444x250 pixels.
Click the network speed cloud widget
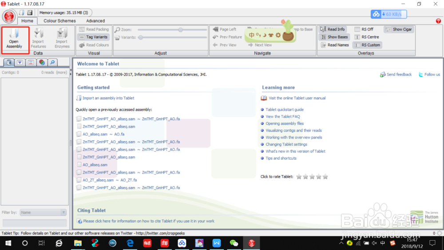point(388,14)
